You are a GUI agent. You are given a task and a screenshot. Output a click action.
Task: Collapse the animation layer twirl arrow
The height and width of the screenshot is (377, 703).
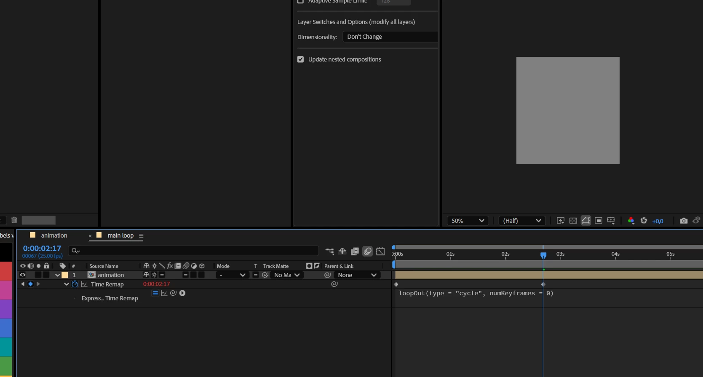click(58, 275)
